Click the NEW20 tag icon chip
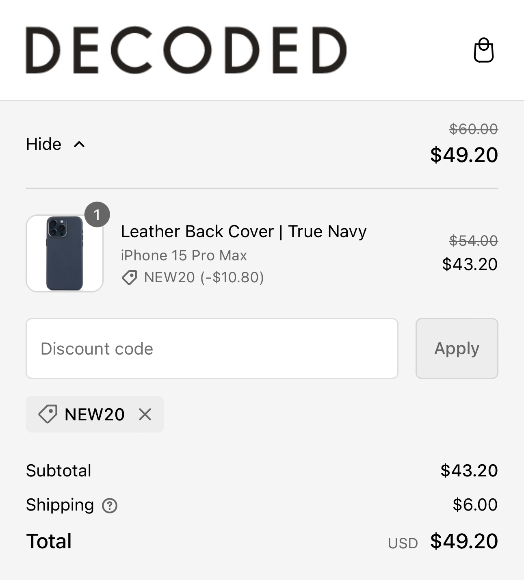 (95, 414)
